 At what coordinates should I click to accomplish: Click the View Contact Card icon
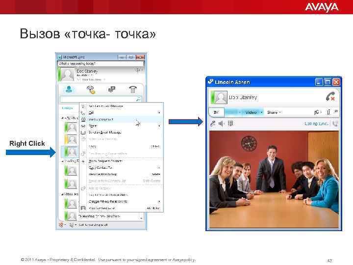[x=83, y=208]
